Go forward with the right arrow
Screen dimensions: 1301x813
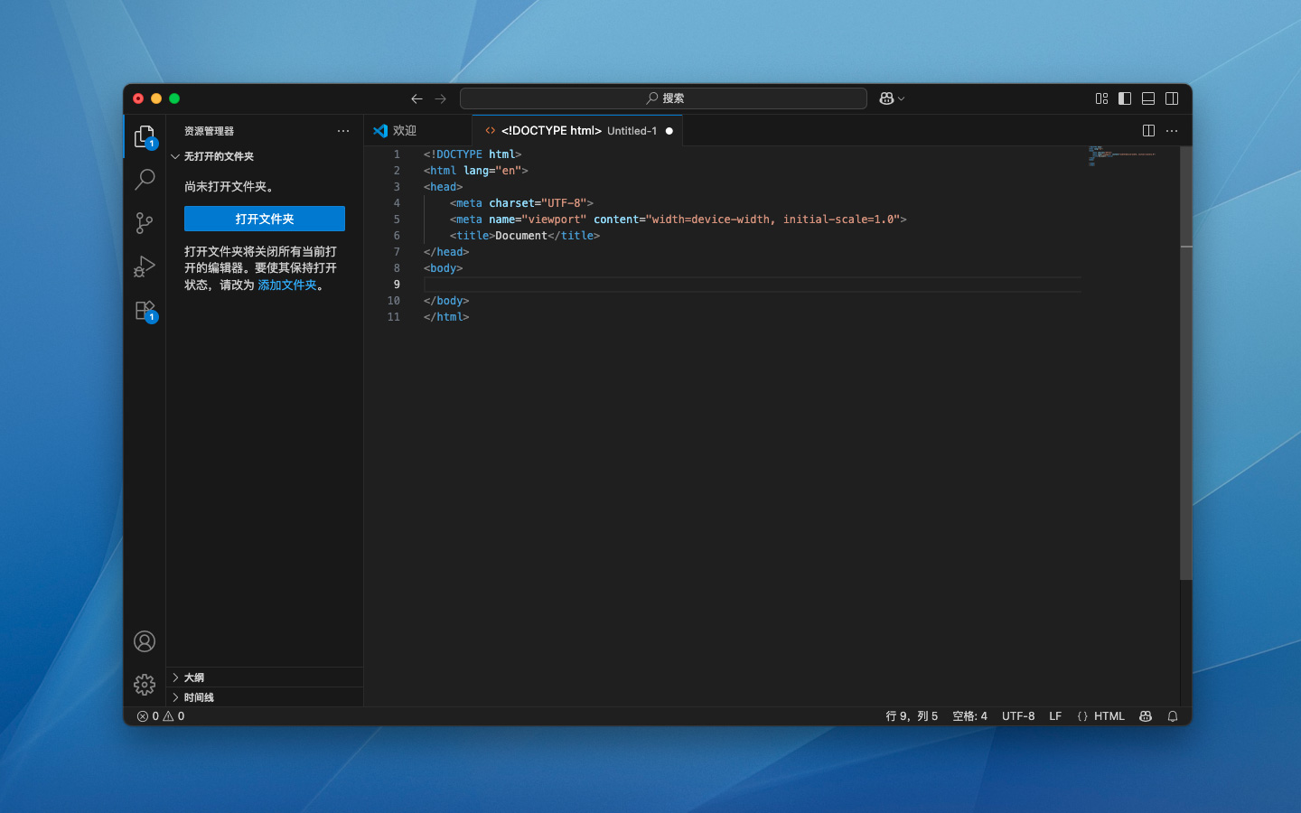441,98
